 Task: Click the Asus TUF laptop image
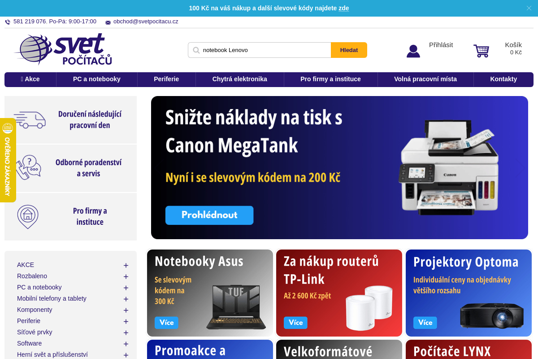(236, 308)
